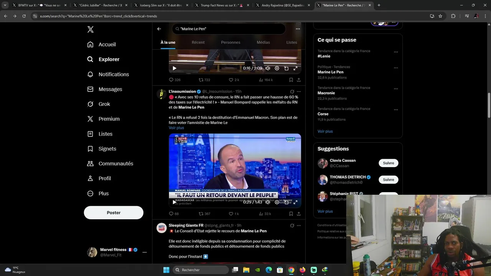Screen dimensions: 491x276
Task: Open Marvel fitness account menu dots
Action: 145,252
